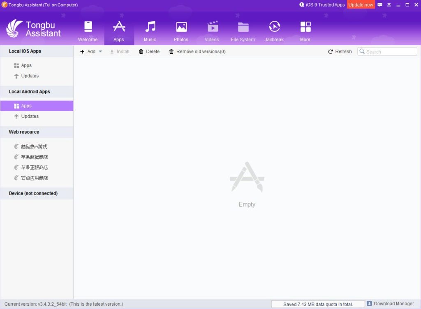Click the iOS 9 Trusted Apps link
The height and width of the screenshot is (309, 421).
tap(325, 5)
